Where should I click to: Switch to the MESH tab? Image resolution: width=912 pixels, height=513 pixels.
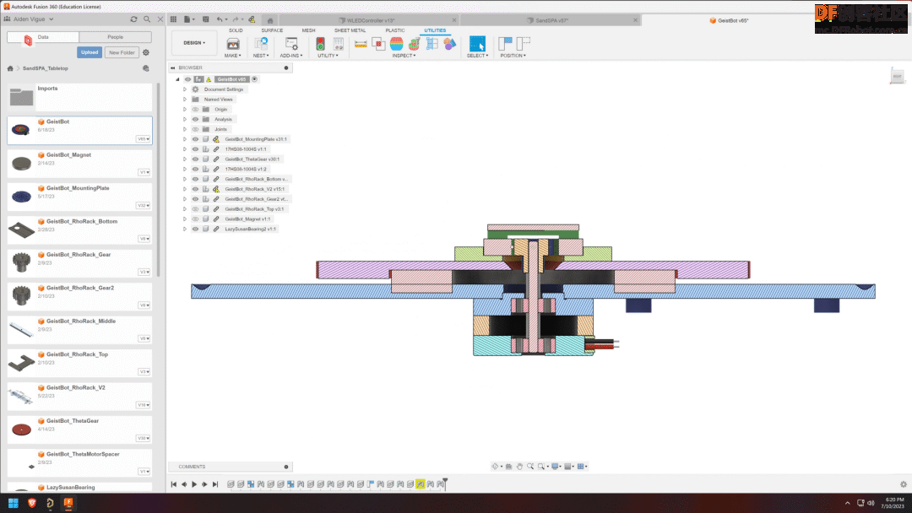pyautogui.click(x=308, y=30)
